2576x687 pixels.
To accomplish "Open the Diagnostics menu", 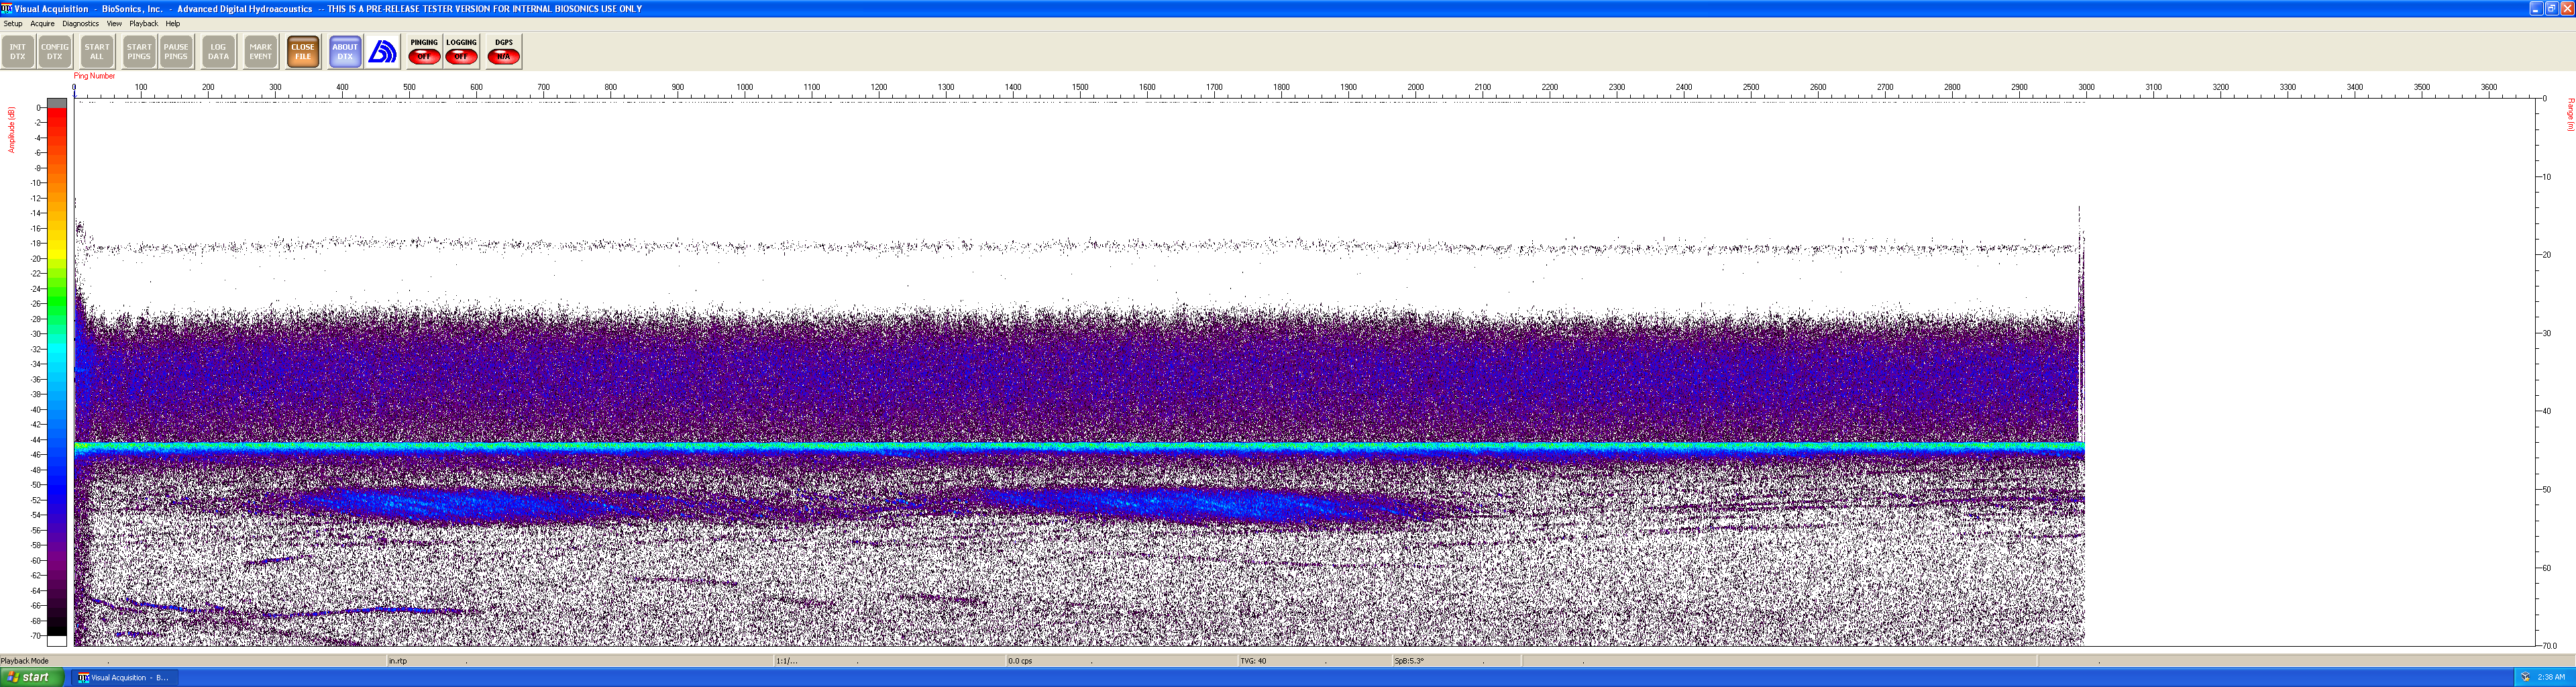I will tap(81, 24).
